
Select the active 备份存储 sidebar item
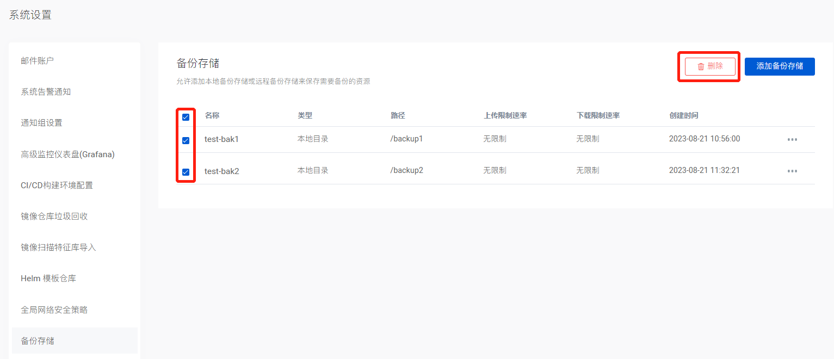point(38,341)
